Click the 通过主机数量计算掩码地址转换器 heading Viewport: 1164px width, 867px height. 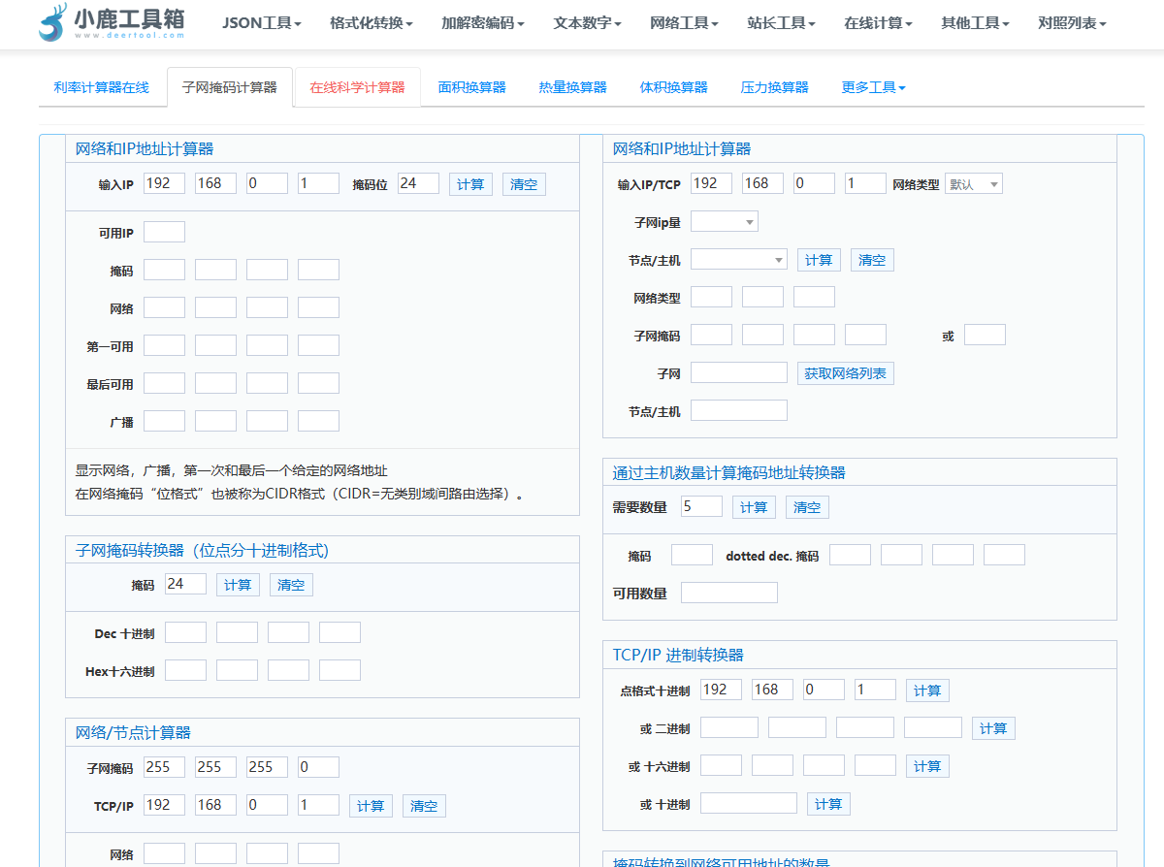tap(729, 472)
